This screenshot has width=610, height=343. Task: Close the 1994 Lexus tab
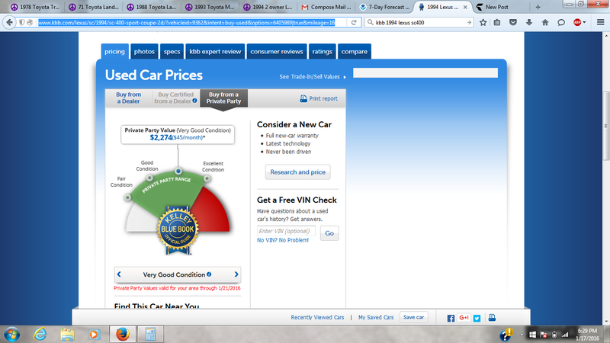click(x=465, y=7)
